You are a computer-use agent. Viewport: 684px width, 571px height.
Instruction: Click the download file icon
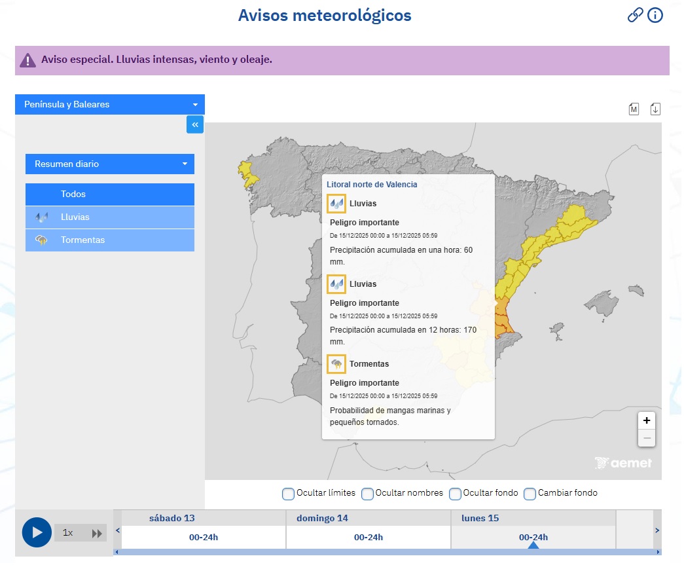(655, 109)
